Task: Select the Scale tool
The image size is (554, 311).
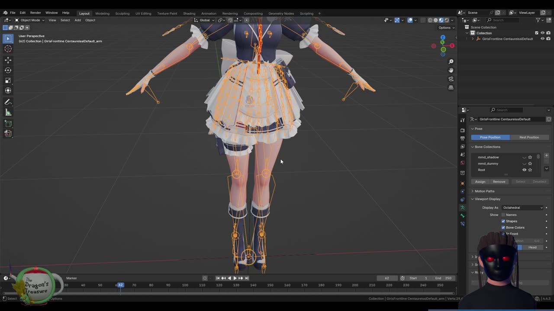Action: [8, 80]
